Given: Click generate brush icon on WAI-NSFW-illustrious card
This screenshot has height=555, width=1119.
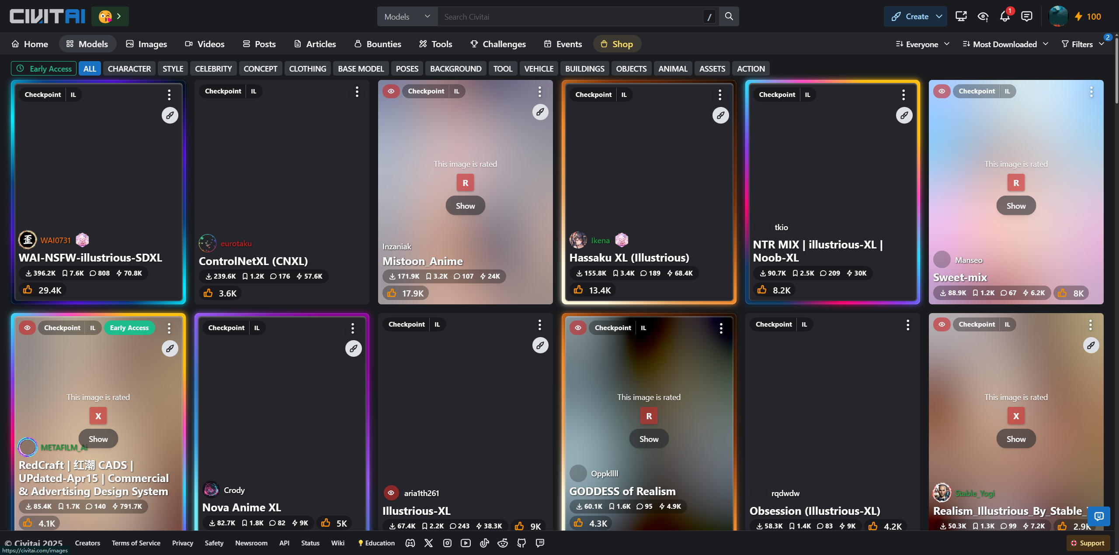Looking at the screenshot, I should coord(170,115).
